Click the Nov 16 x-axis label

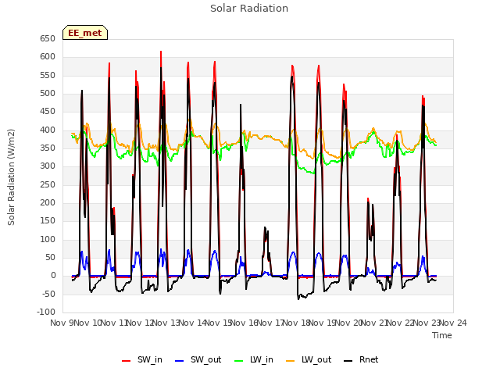[x=245, y=323]
